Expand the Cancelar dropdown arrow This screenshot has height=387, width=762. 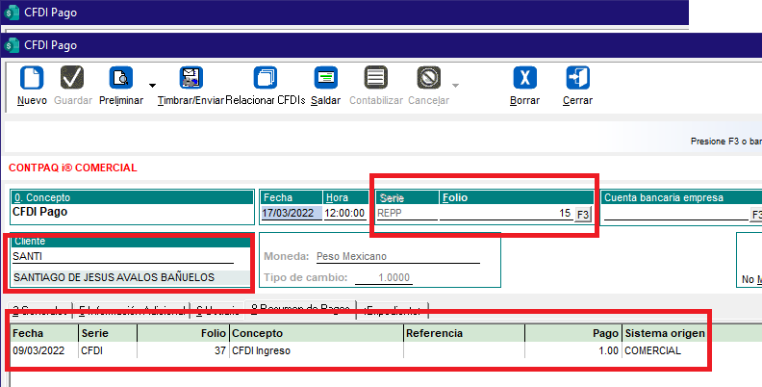[455, 83]
